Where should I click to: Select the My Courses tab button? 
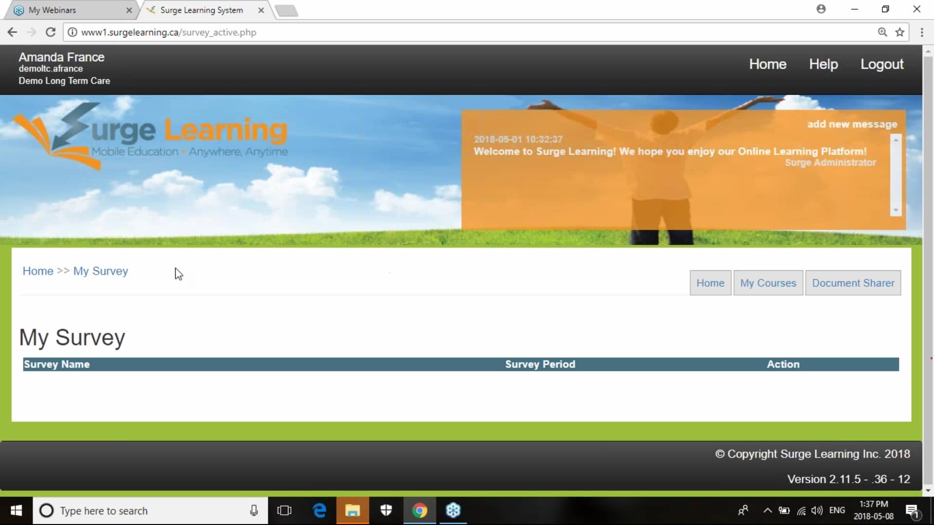768,283
